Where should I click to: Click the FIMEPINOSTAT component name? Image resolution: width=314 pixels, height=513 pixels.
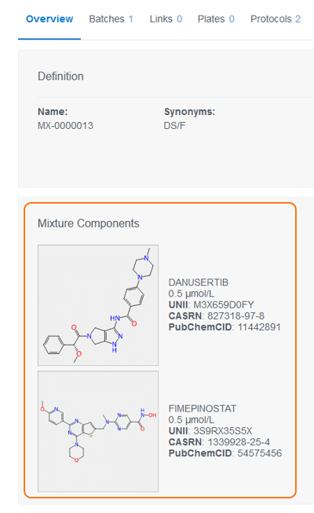(203, 408)
